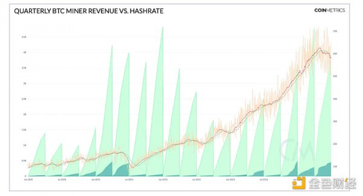363x196 pixels.
Task: Click the COINMETRICS logo
Action: tap(330, 10)
